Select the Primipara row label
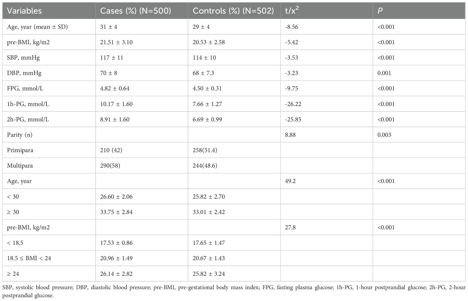This screenshot has height=301, width=468. coord(20,150)
